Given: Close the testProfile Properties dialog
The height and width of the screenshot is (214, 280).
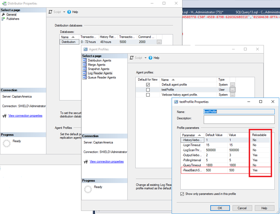Looking at the screenshot, I should point(273,102).
